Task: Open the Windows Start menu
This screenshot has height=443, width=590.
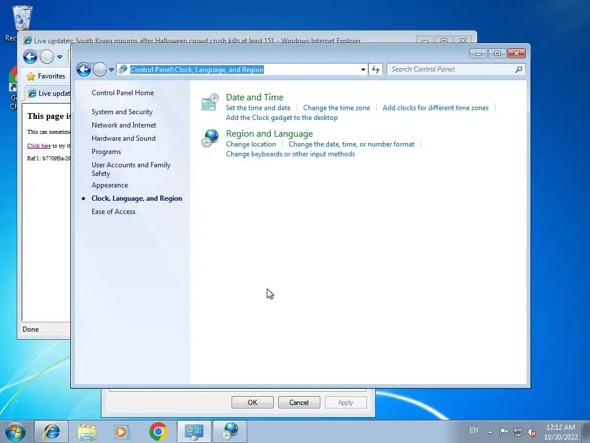Action: [16, 431]
